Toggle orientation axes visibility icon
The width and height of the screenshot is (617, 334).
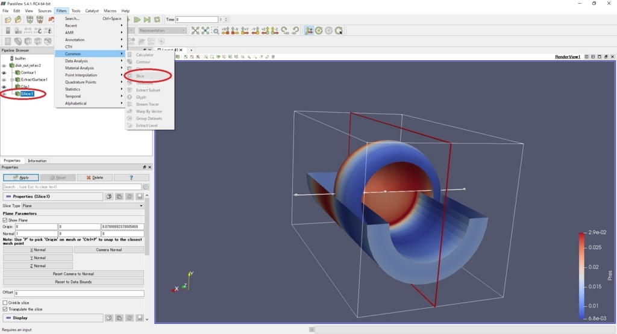[309, 31]
